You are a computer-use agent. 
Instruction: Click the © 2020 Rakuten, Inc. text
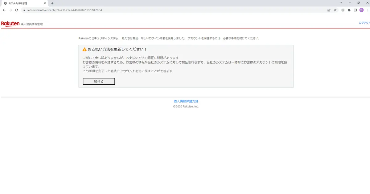[186, 107]
